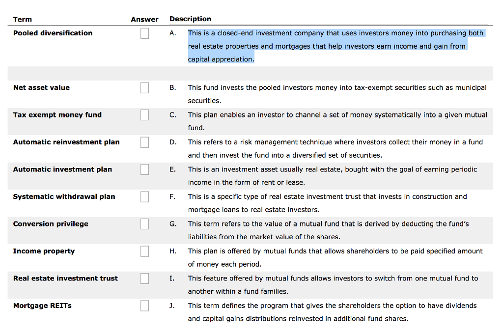Click description J about dividends reinvested
This screenshot has height=333, width=503.
(332, 311)
